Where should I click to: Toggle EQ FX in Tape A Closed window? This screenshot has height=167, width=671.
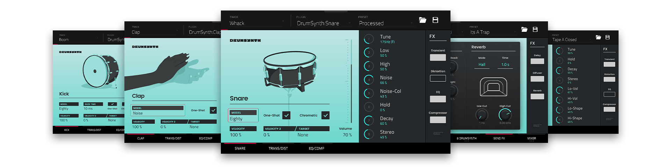point(609,94)
